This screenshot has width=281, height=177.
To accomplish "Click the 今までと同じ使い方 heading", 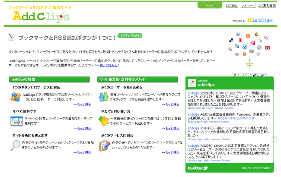I will pyautogui.click(x=115, y=111).
